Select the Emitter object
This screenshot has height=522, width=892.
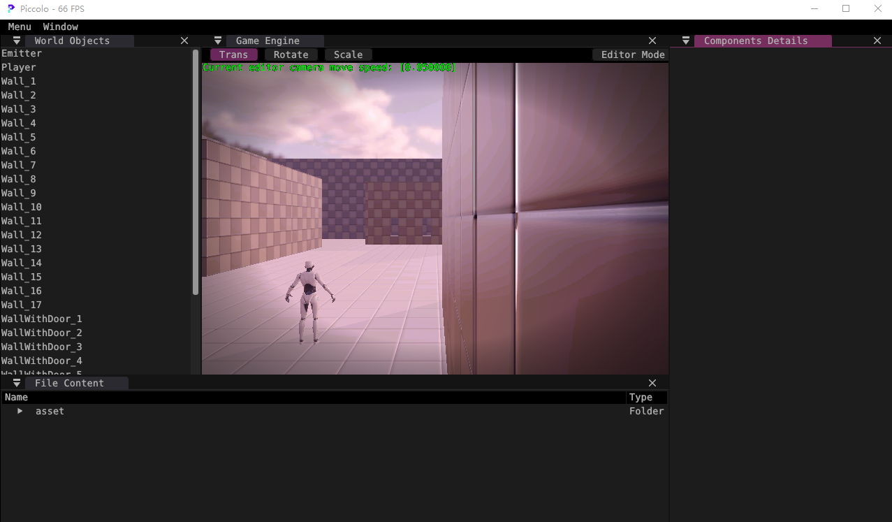(x=22, y=53)
